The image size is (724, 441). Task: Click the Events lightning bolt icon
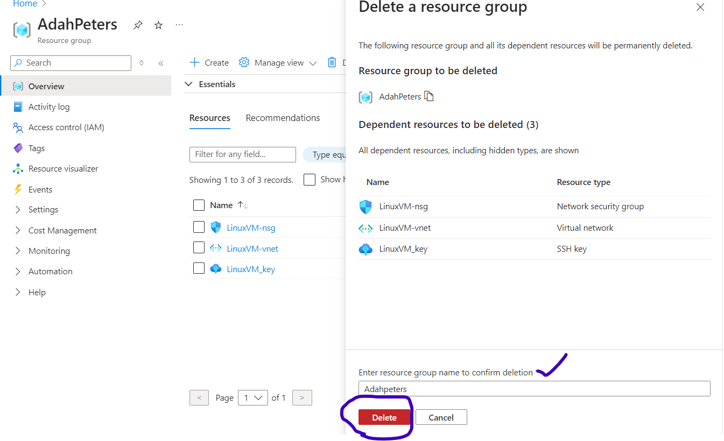(x=18, y=190)
